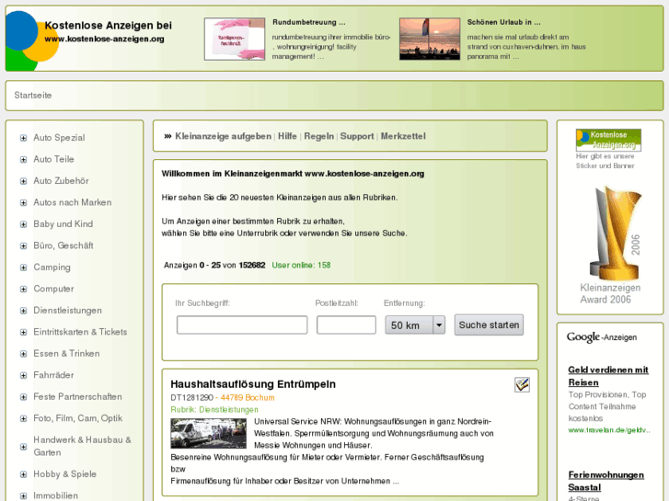
Task: Click 44789 Bochum location link
Action: [x=248, y=398]
